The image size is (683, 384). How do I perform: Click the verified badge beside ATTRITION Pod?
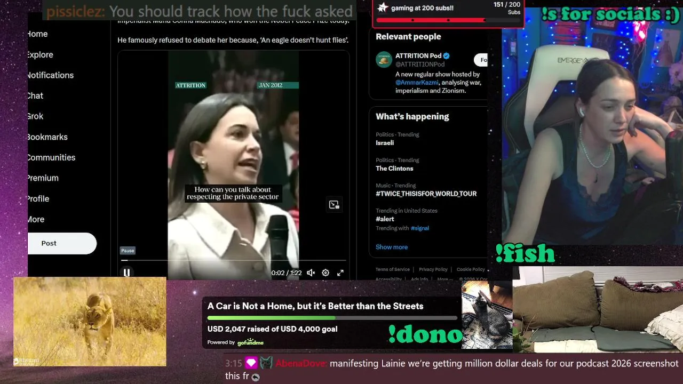tap(447, 55)
